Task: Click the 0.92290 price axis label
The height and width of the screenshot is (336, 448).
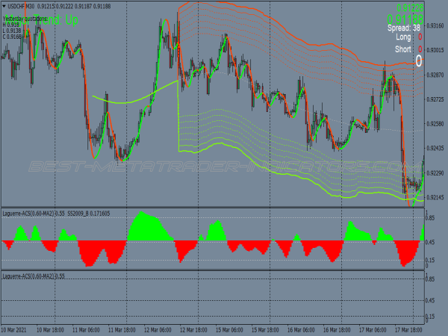Action: pyautogui.click(x=435, y=173)
